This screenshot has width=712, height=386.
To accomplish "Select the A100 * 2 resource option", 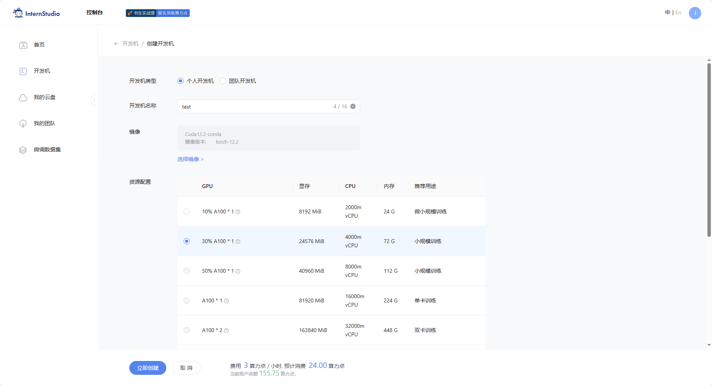I will click(x=187, y=330).
